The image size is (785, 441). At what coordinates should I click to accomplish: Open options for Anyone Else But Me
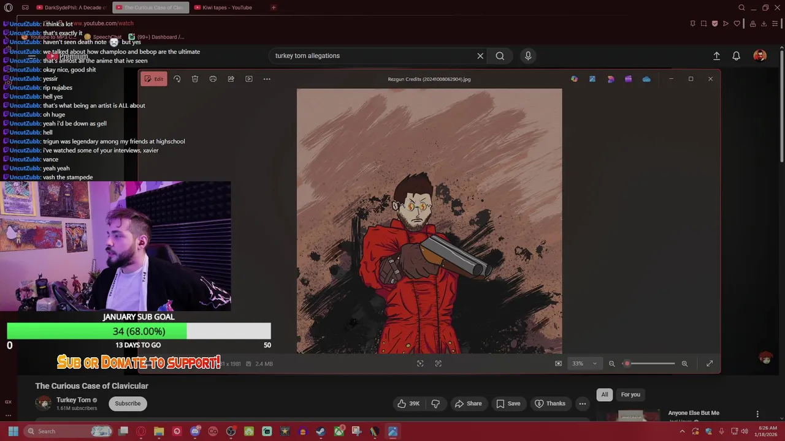click(757, 414)
